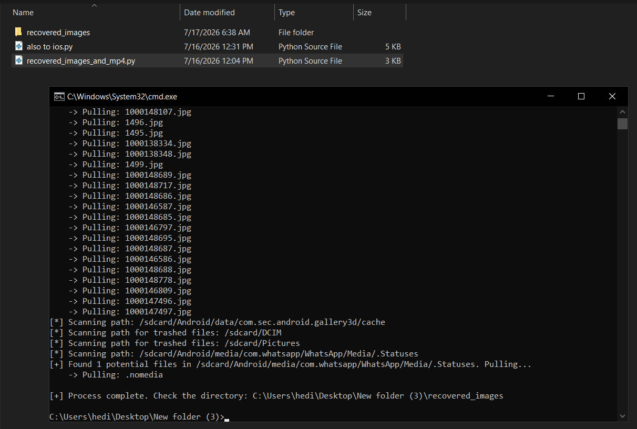
Task: Click the cmd.exe window title bar text
Action: pyautogui.click(x=122, y=97)
